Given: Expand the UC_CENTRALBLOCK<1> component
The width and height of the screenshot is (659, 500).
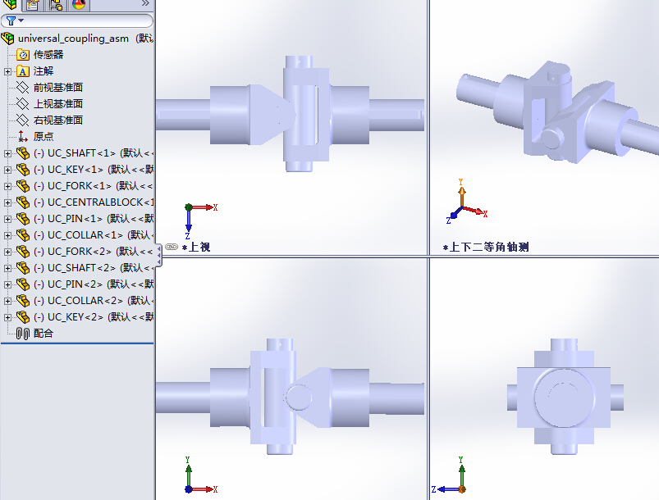Looking at the screenshot, I should click(7, 202).
